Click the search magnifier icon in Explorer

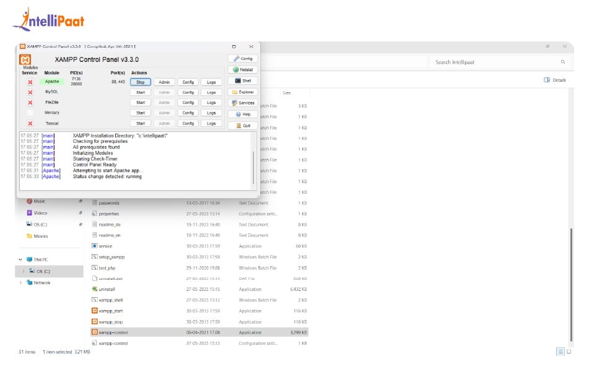tap(563, 62)
